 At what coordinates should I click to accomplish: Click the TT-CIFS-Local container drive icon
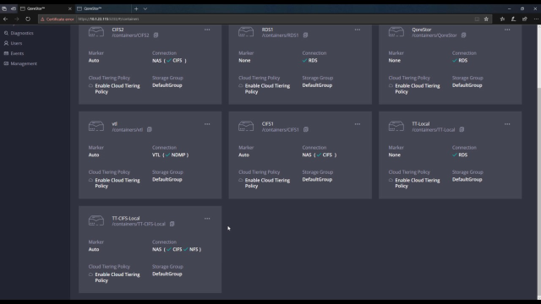(96, 220)
